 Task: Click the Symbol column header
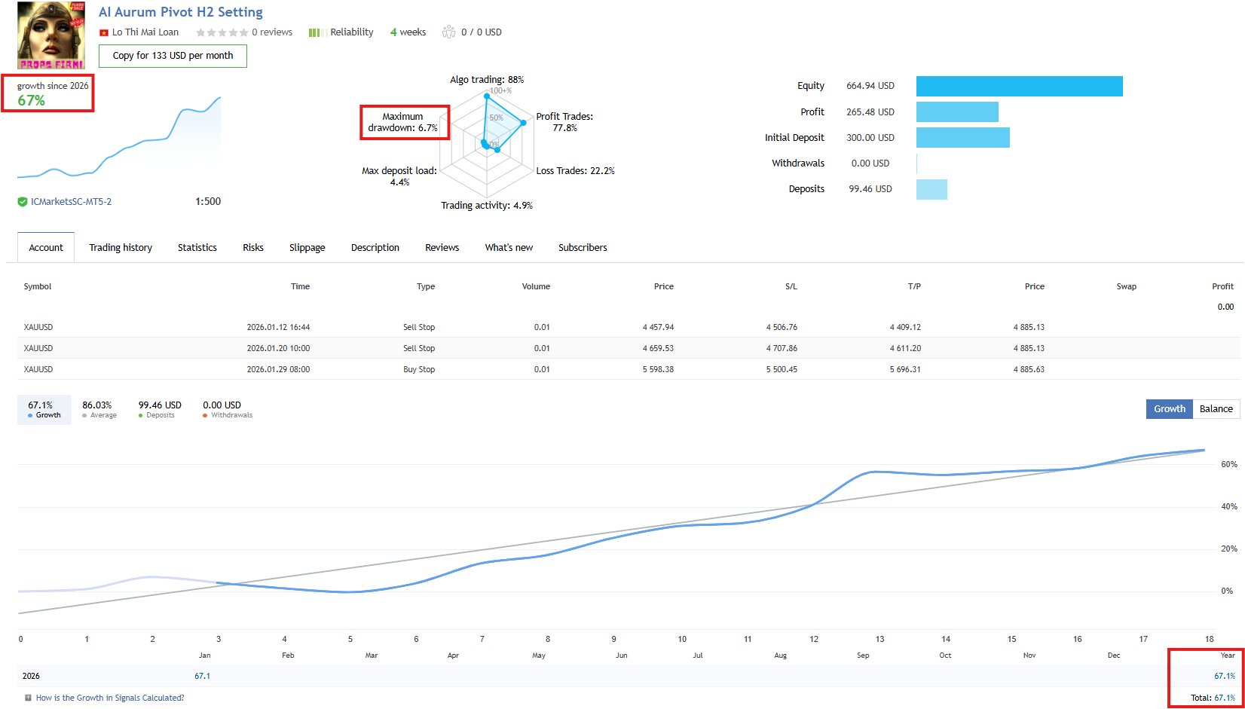(x=38, y=287)
